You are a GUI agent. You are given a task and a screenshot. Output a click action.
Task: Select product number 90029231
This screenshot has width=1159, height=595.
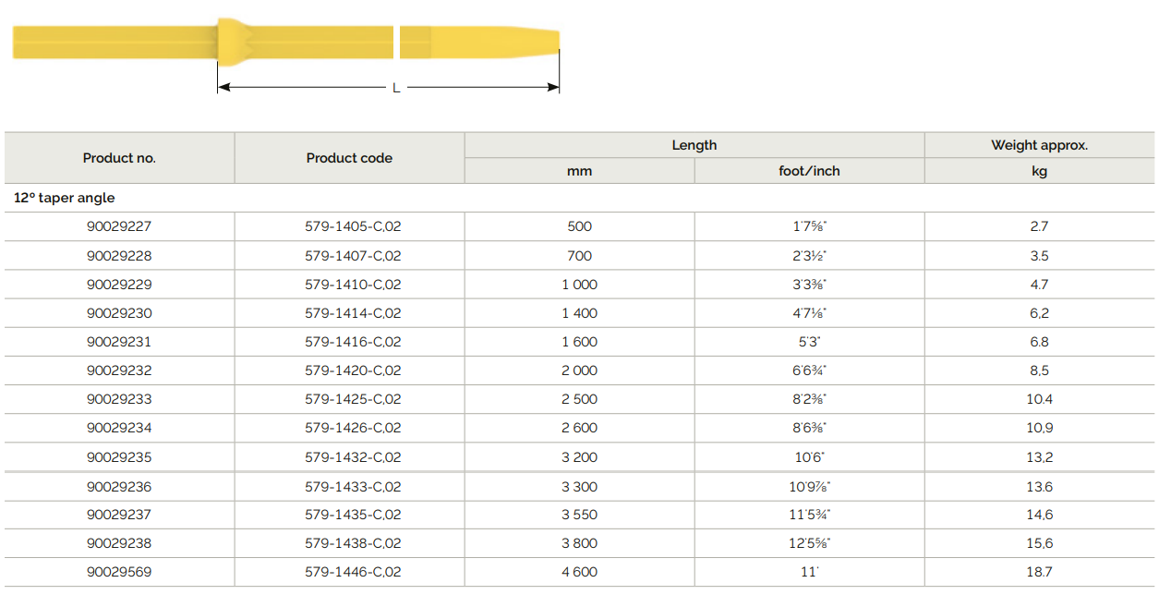click(x=119, y=342)
